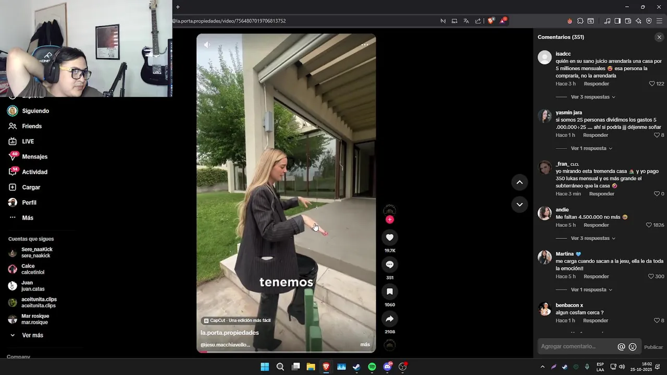Image resolution: width=667 pixels, height=375 pixels.
Task: Like Martina's comment
Action: pos(651,277)
